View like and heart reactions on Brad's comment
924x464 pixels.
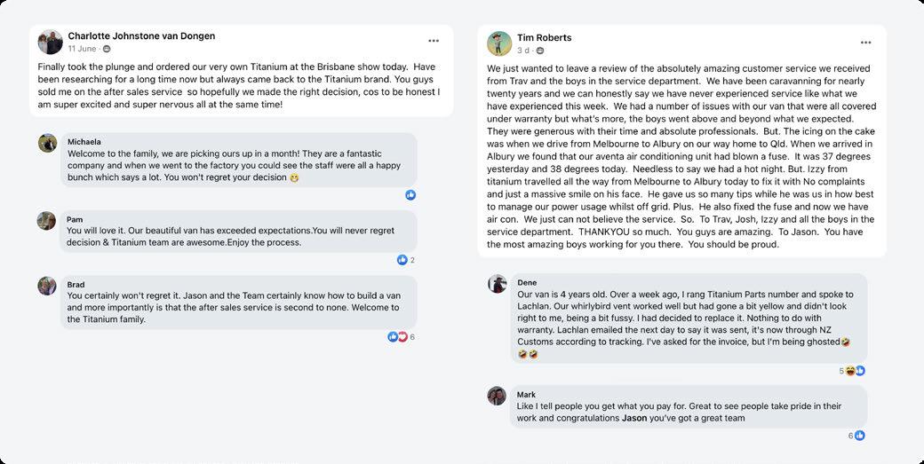[397, 337]
